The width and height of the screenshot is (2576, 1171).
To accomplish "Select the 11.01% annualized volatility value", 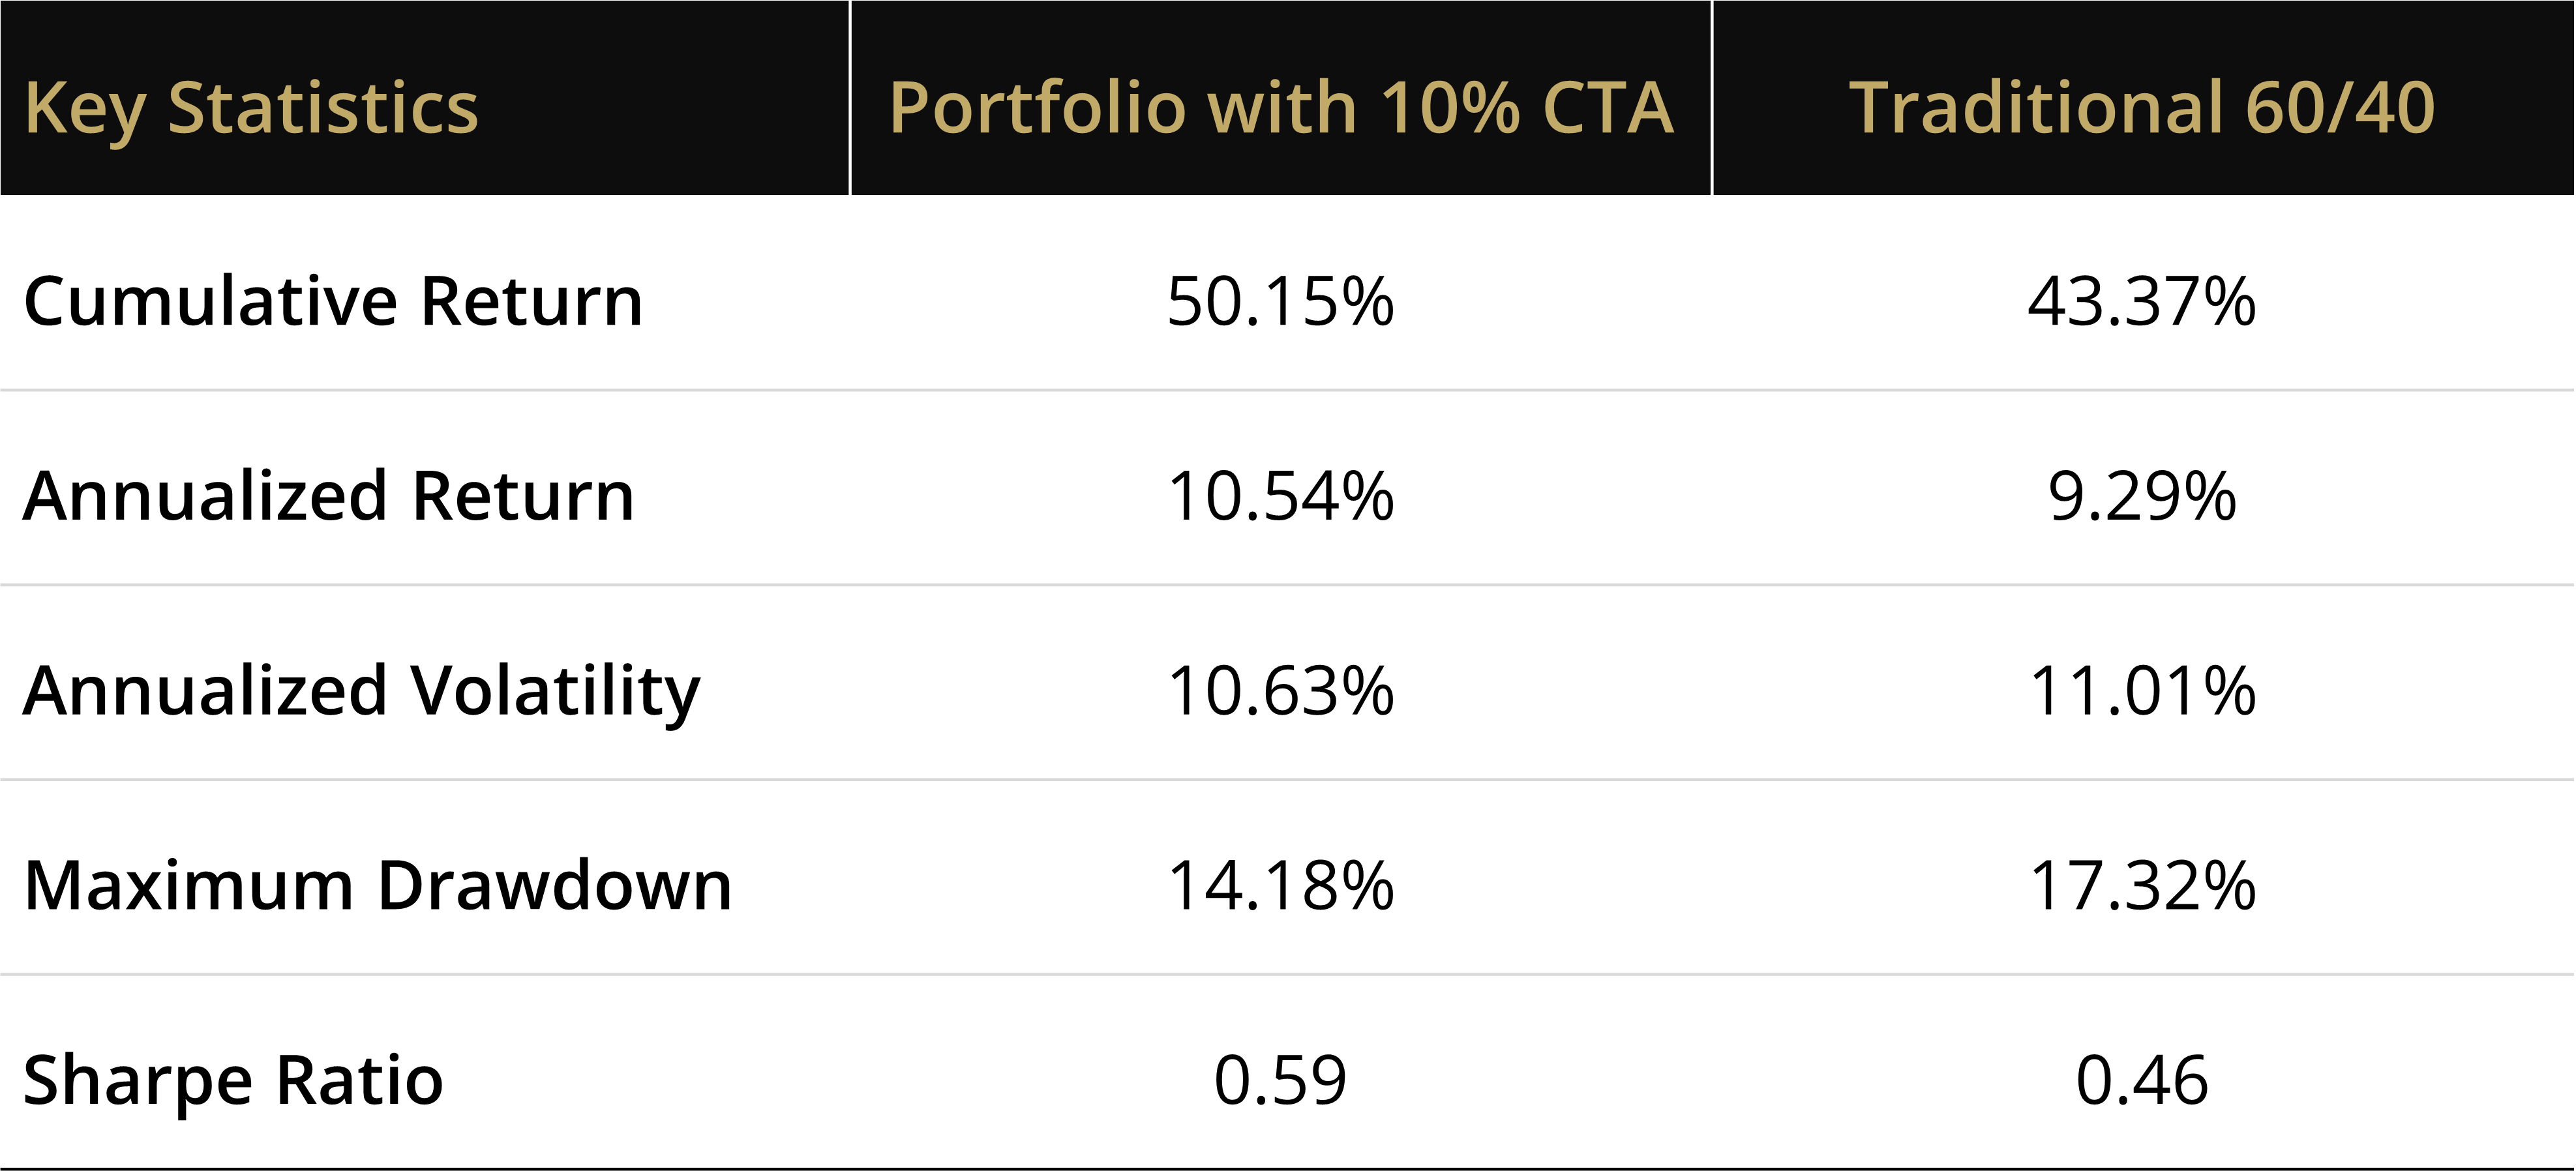I will coord(2141,691).
